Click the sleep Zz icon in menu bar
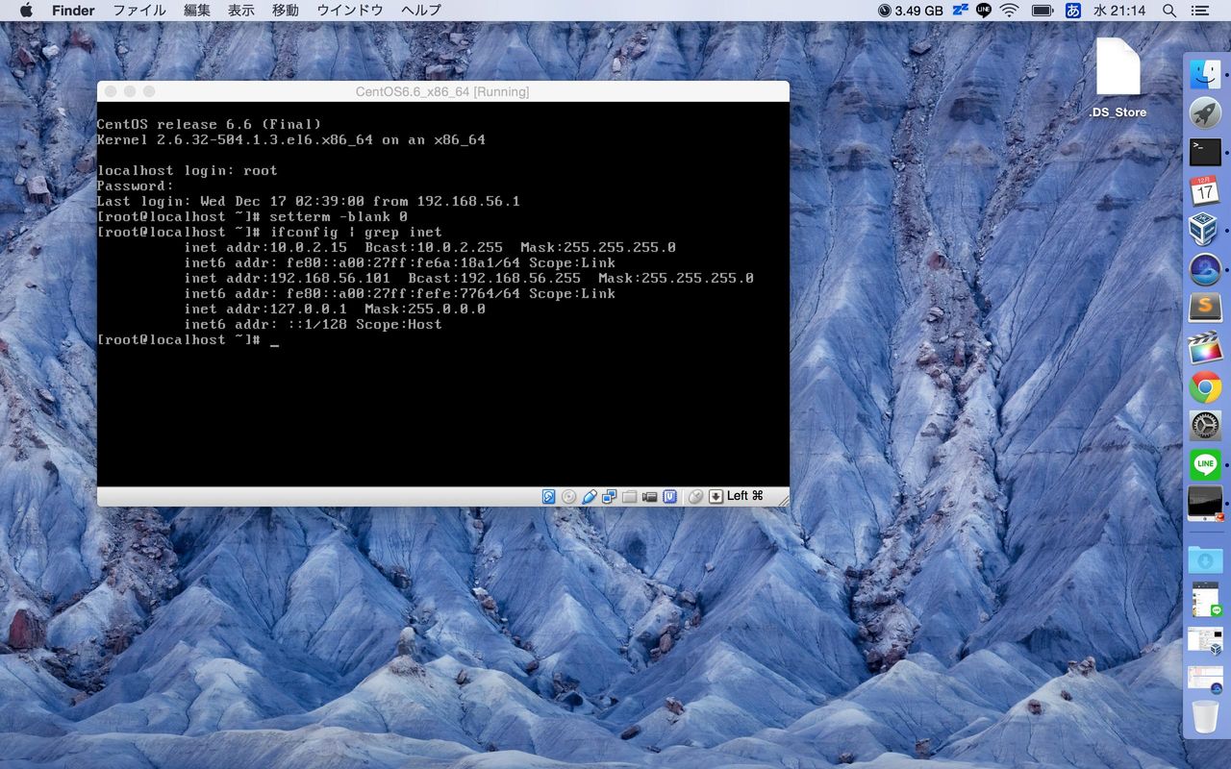1231x769 pixels. point(961,11)
